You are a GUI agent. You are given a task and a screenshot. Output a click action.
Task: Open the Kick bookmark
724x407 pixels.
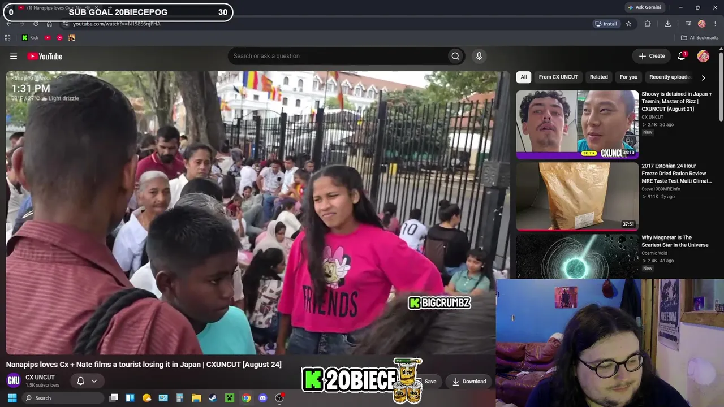coord(30,38)
